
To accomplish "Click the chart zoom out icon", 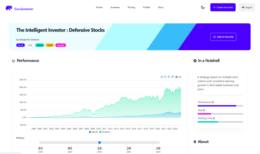I will (165, 77).
